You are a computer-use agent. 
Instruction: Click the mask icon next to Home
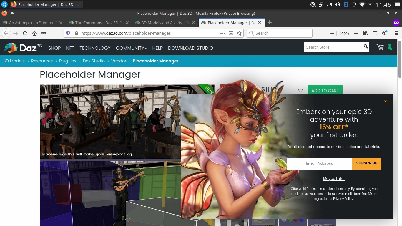pyautogui.click(x=44, y=33)
